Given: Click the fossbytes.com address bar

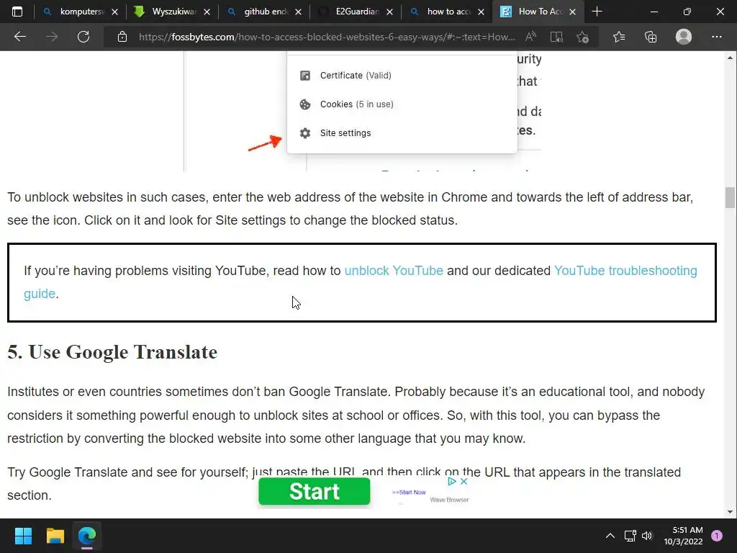Looking at the screenshot, I should tap(327, 37).
